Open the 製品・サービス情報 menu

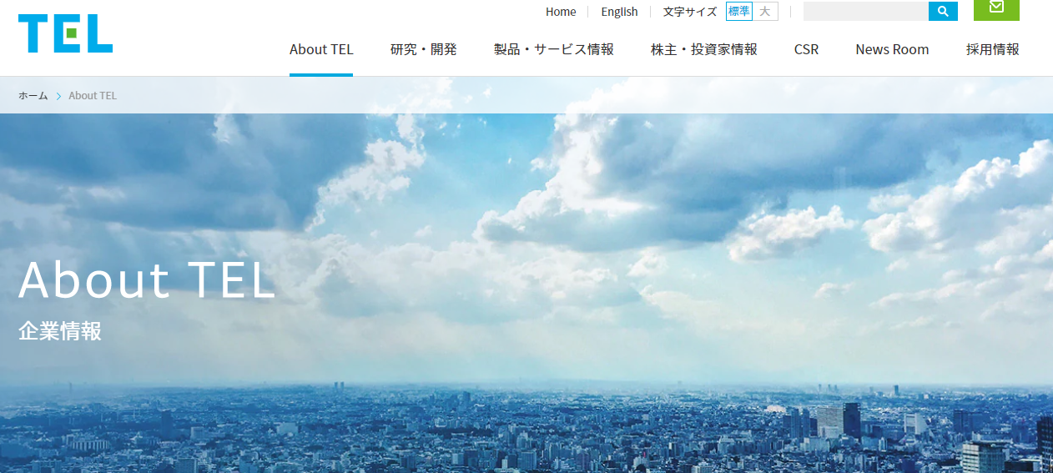554,49
